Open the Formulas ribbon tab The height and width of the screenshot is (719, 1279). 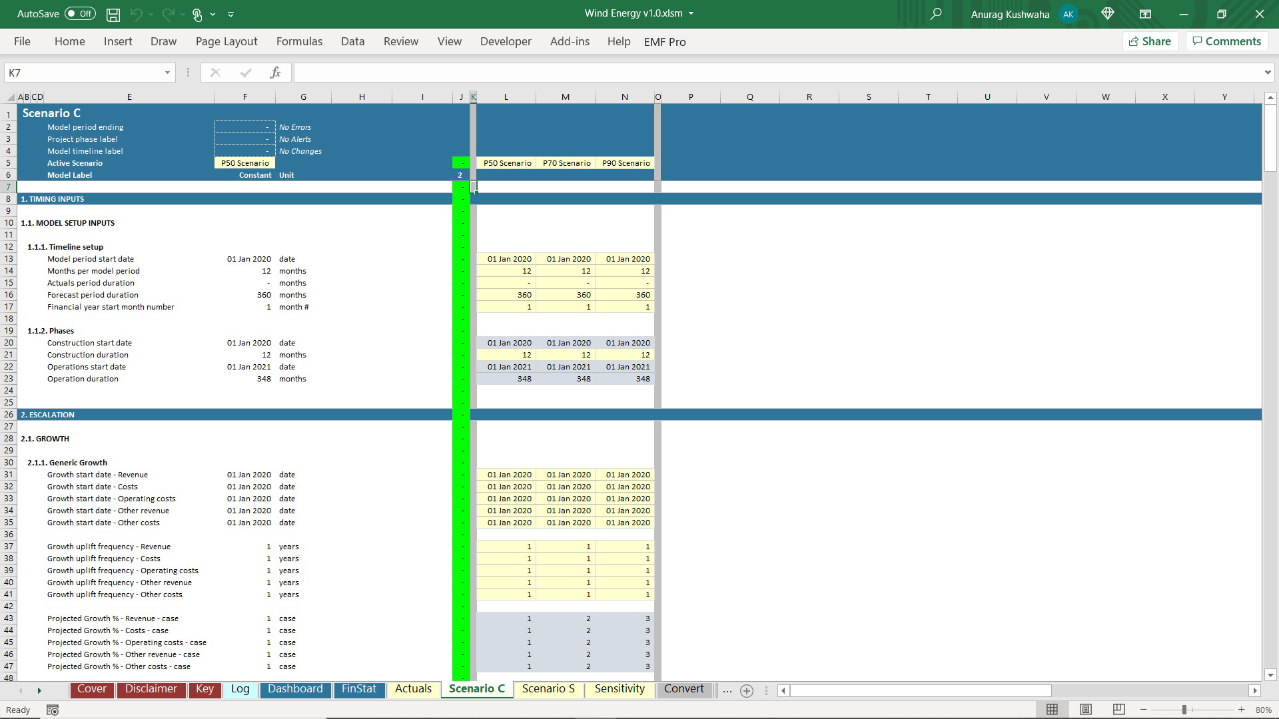click(299, 41)
